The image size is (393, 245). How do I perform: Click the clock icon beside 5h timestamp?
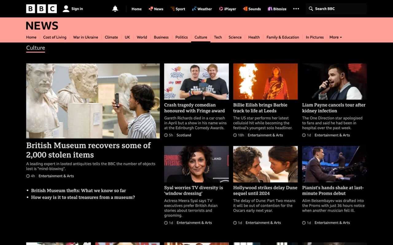click(x=166, y=135)
